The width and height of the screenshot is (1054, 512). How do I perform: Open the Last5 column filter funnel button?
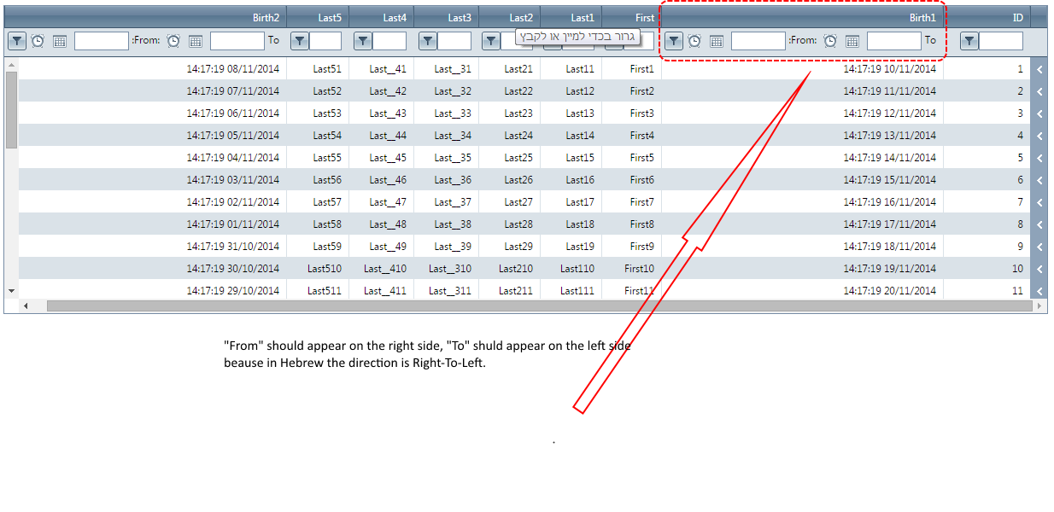coord(299,40)
